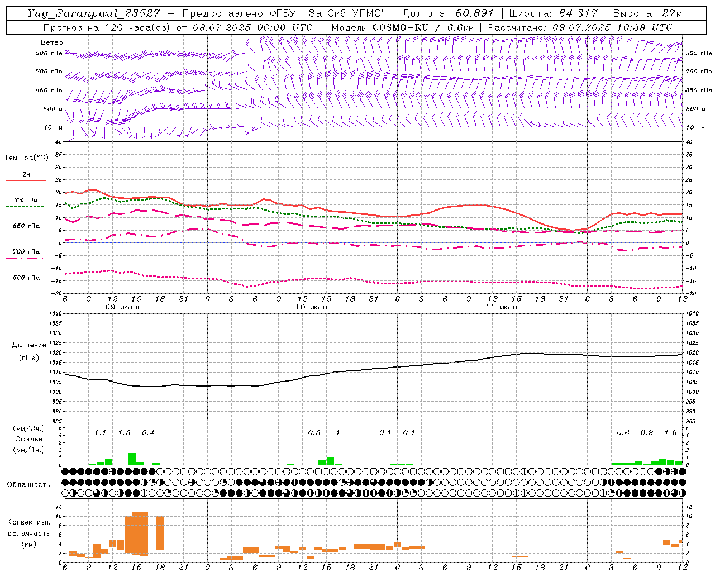Click the Облачность cloud cover label
Screen dimensions: 715x572
click(x=28, y=485)
